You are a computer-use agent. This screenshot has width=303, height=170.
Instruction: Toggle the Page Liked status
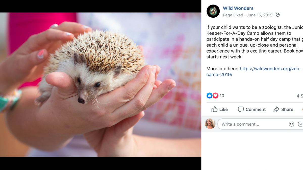coord(233,15)
